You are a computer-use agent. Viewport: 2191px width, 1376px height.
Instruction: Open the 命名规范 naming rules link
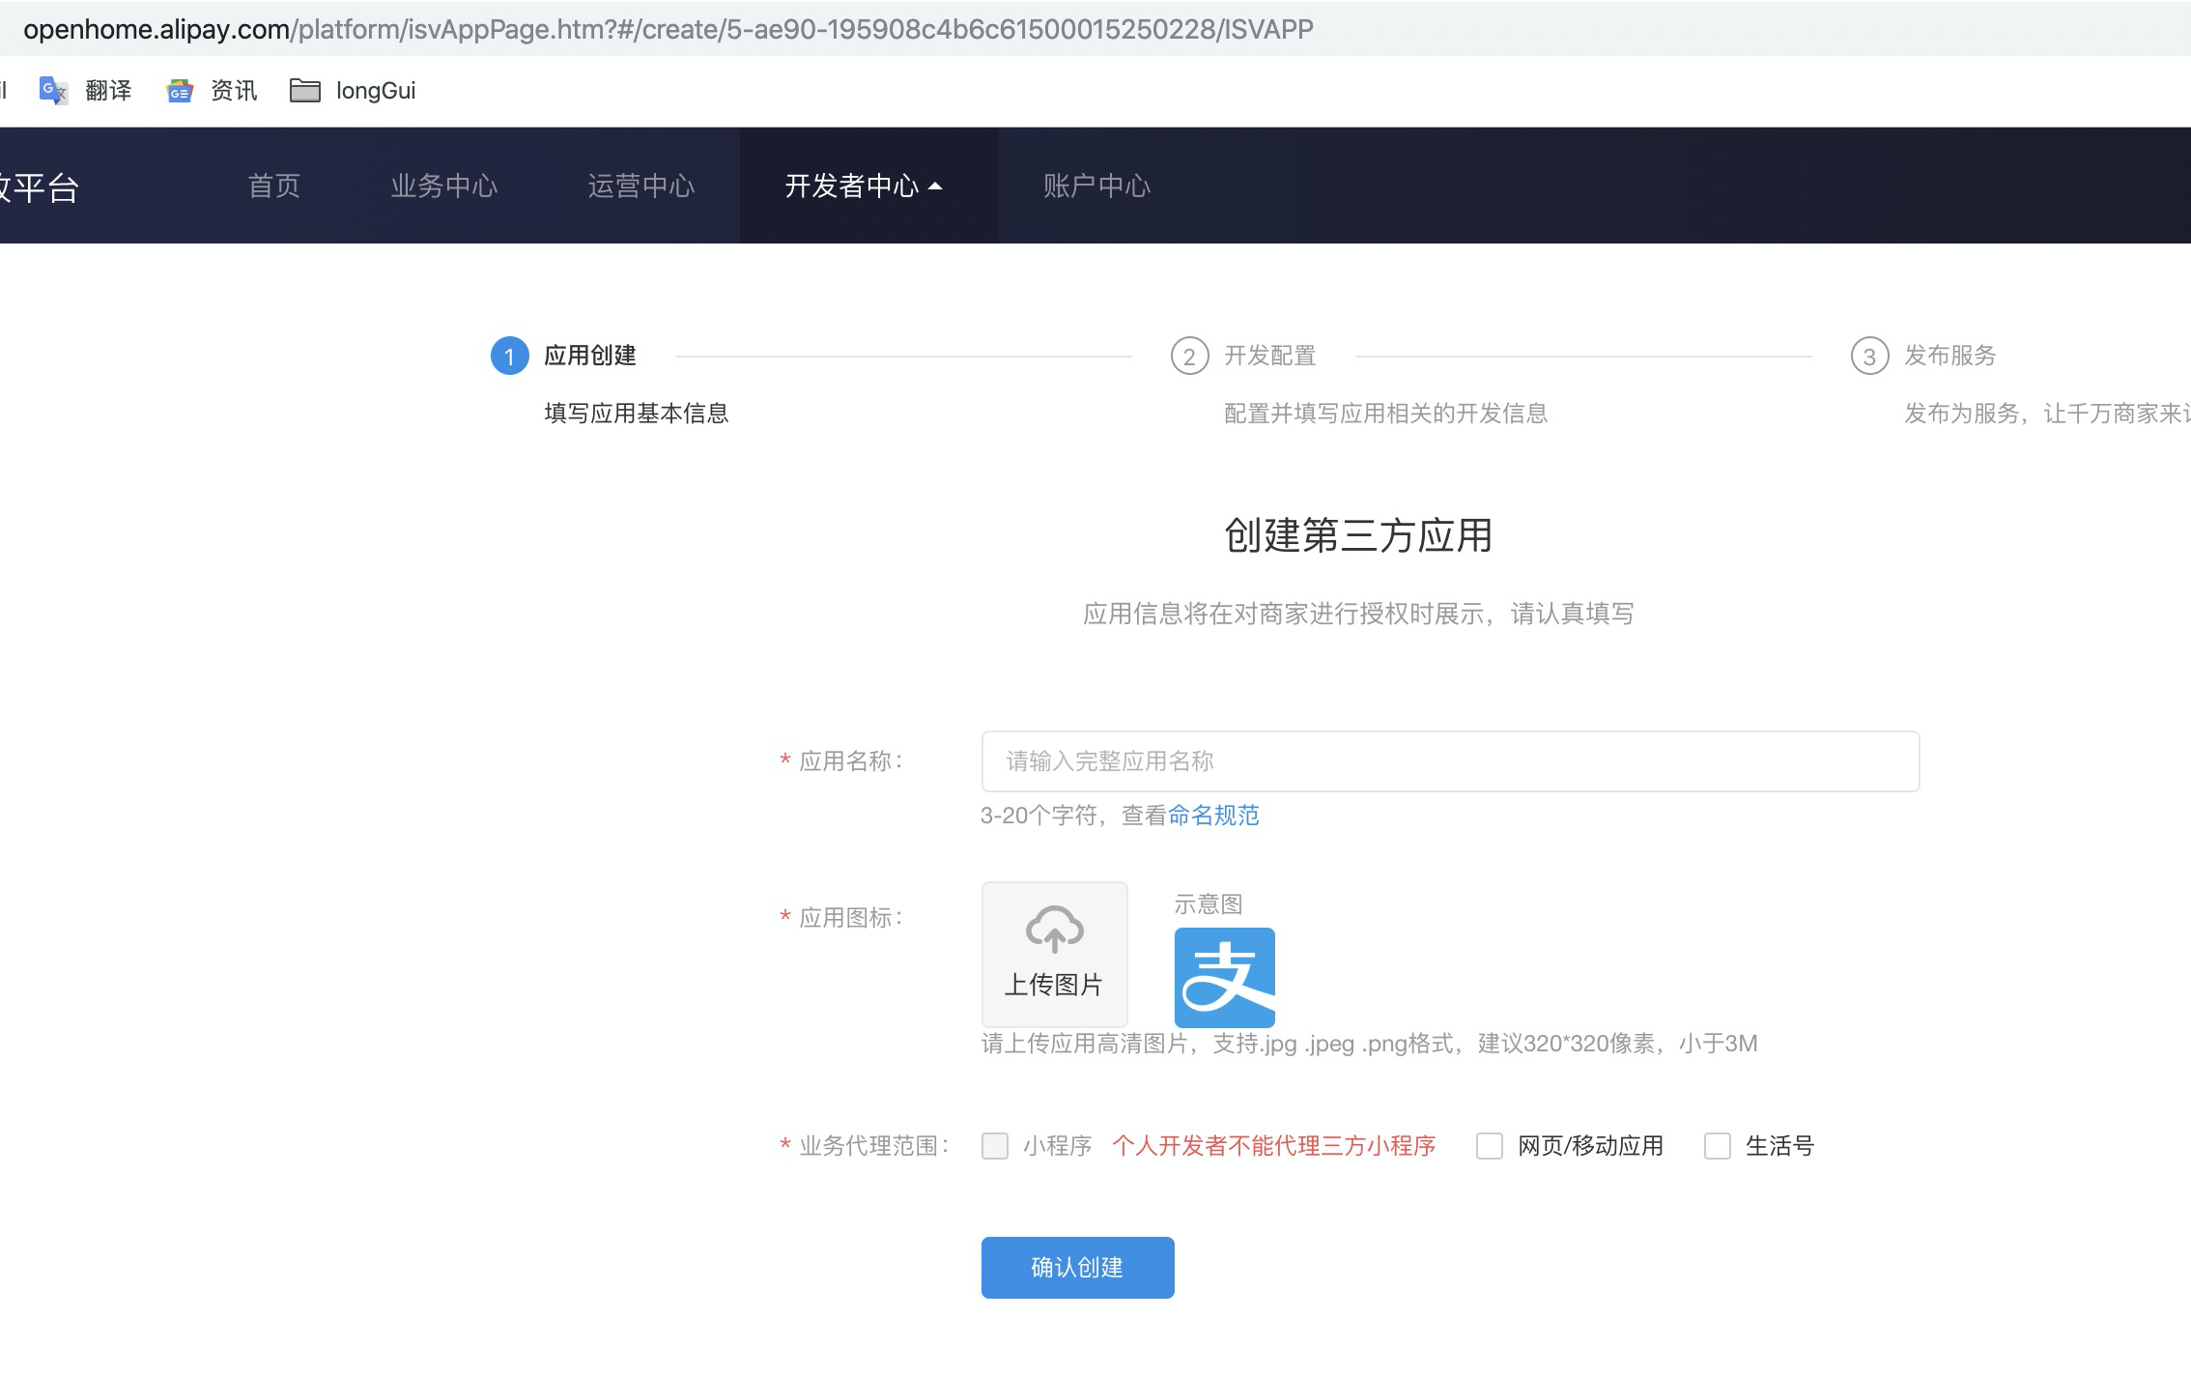coord(1212,817)
